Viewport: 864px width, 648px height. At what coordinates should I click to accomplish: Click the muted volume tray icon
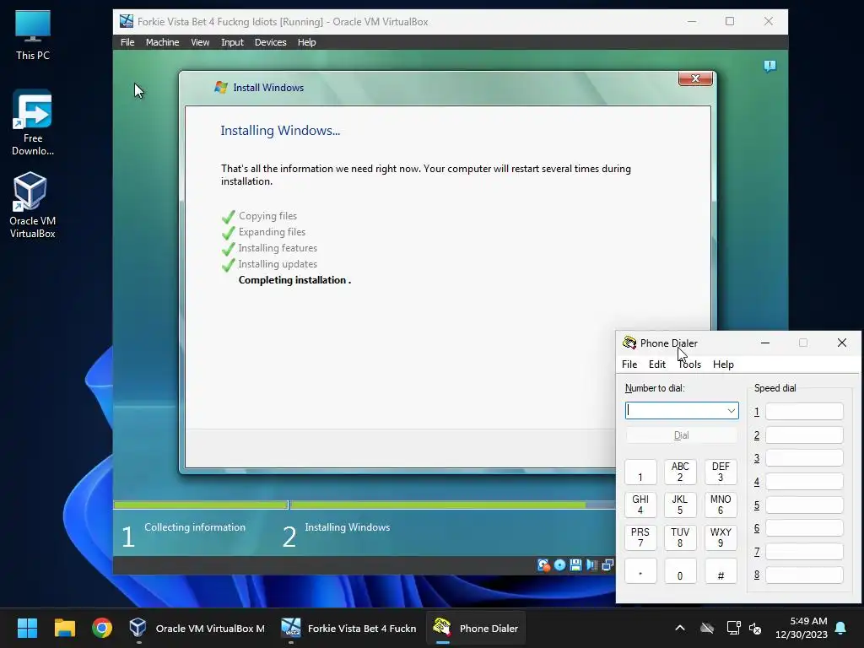click(755, 628)
